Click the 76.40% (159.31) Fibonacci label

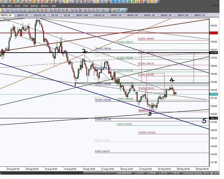pos(125,42)
